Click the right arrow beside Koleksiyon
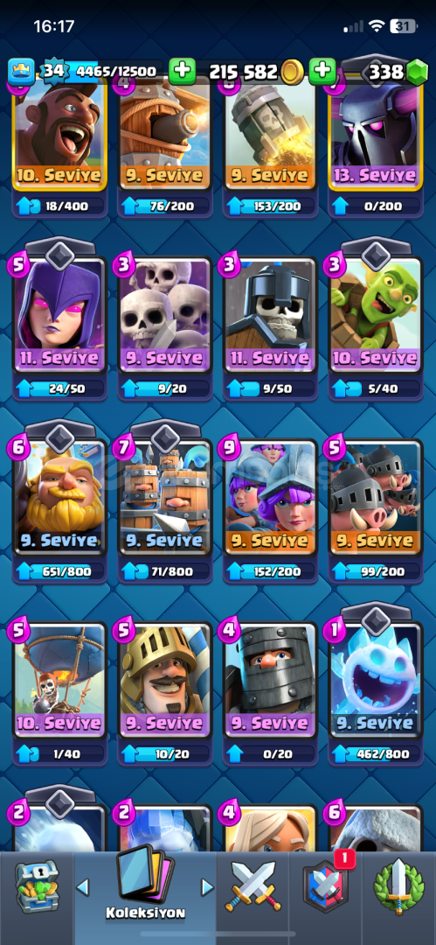Screen dimensions: 436x945 207,886
